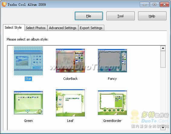
Task: Select the Green album style thumbnail
Action: 28,103
